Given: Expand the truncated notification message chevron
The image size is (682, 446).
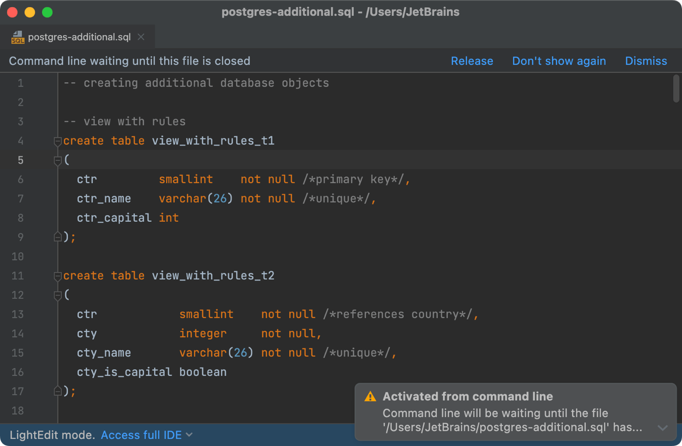Looking at the screenshot, I should pos(662,427).
